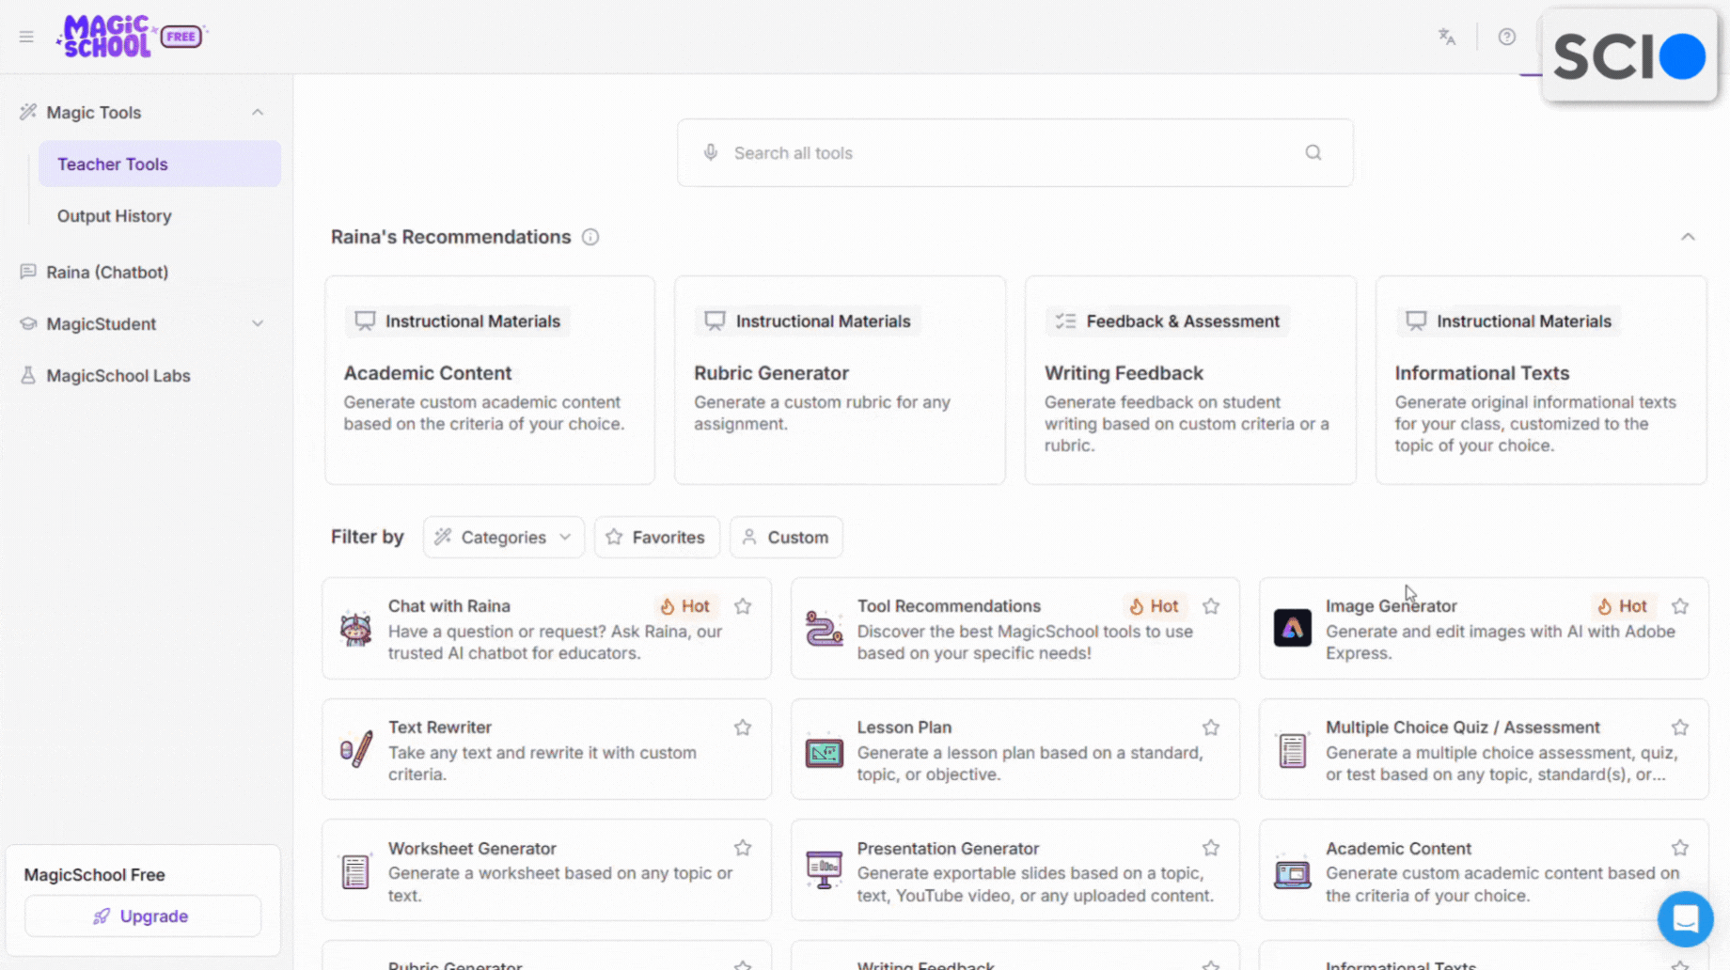Open the Presentation Generator tool title
This screenshot has width=1730, height=970.
coord(948,848)
